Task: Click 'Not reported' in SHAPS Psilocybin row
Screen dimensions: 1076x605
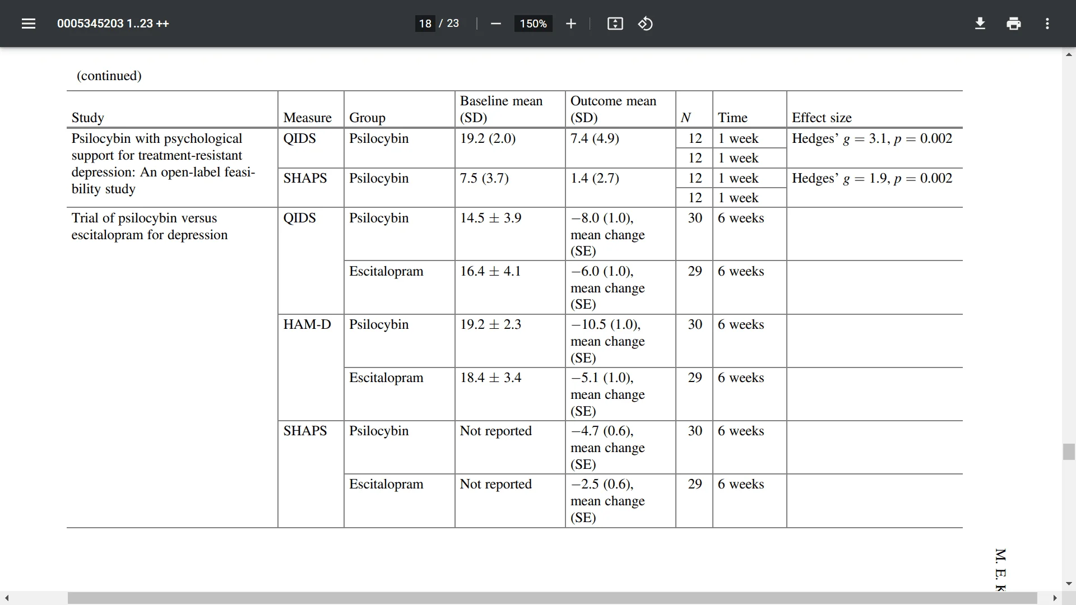Action: point(495,431)
